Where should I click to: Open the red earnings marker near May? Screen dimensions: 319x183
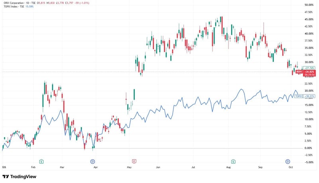click(134, 161)
